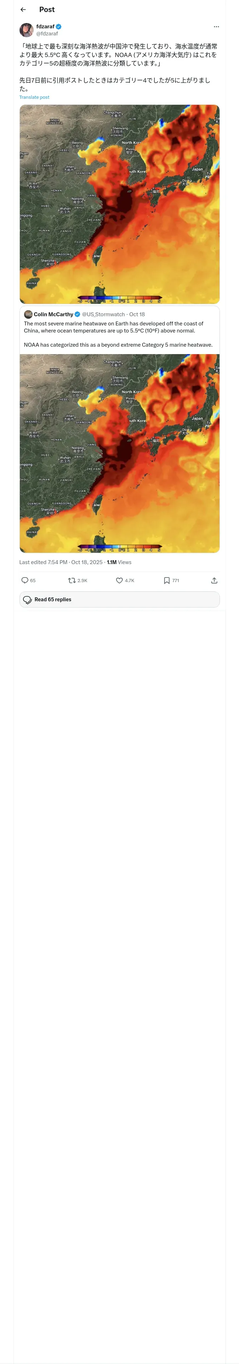Click the Last edited timestamp link
The image size is (239, 1364).
(x=61, y=562)
